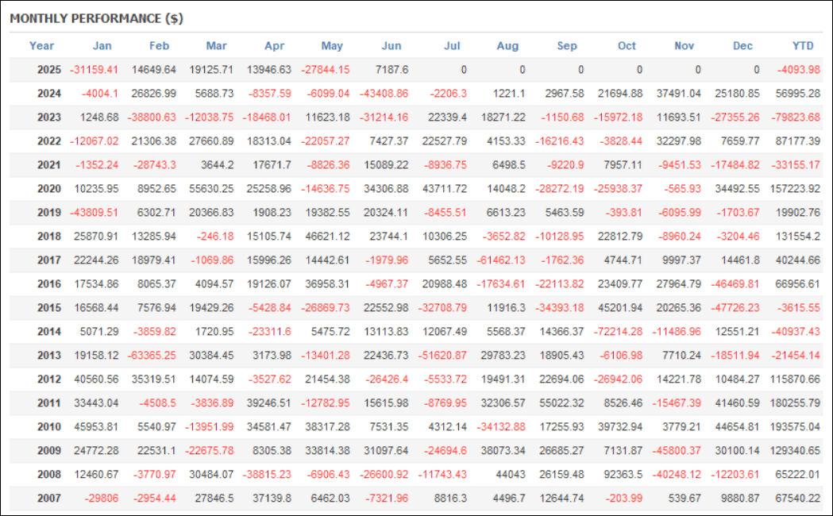Click the 2011 YTD value 180255.79

tap(796, 403)
